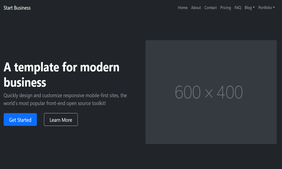Select Contact in the navbar
Image resolution: width=282 pixels, height=169 pixels.
(x=211, y=8)
